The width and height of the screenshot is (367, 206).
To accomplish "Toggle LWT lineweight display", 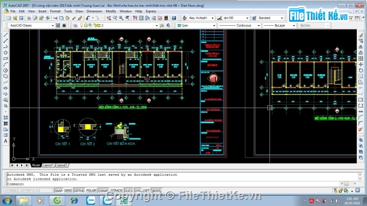I will point(146,191).
